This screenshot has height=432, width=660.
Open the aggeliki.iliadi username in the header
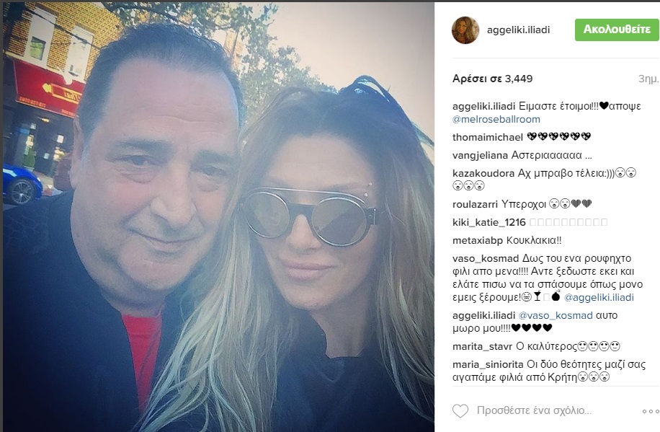coord(518,30)
